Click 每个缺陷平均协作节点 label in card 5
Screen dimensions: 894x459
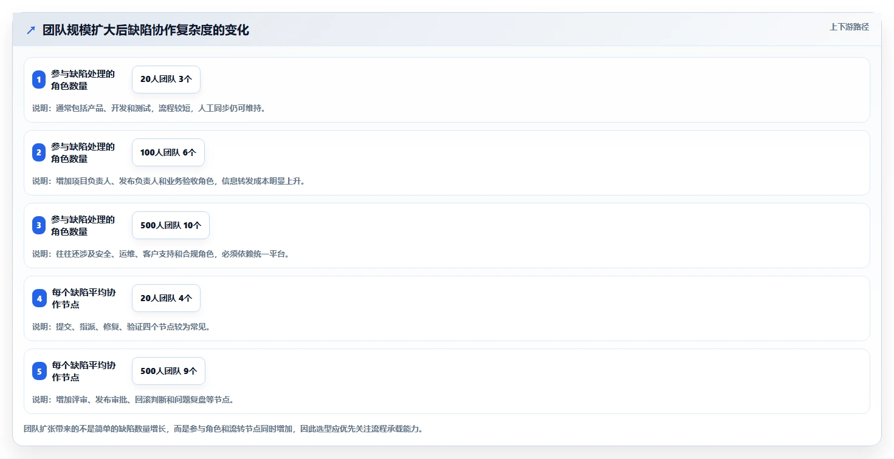(x=83, y=371)
